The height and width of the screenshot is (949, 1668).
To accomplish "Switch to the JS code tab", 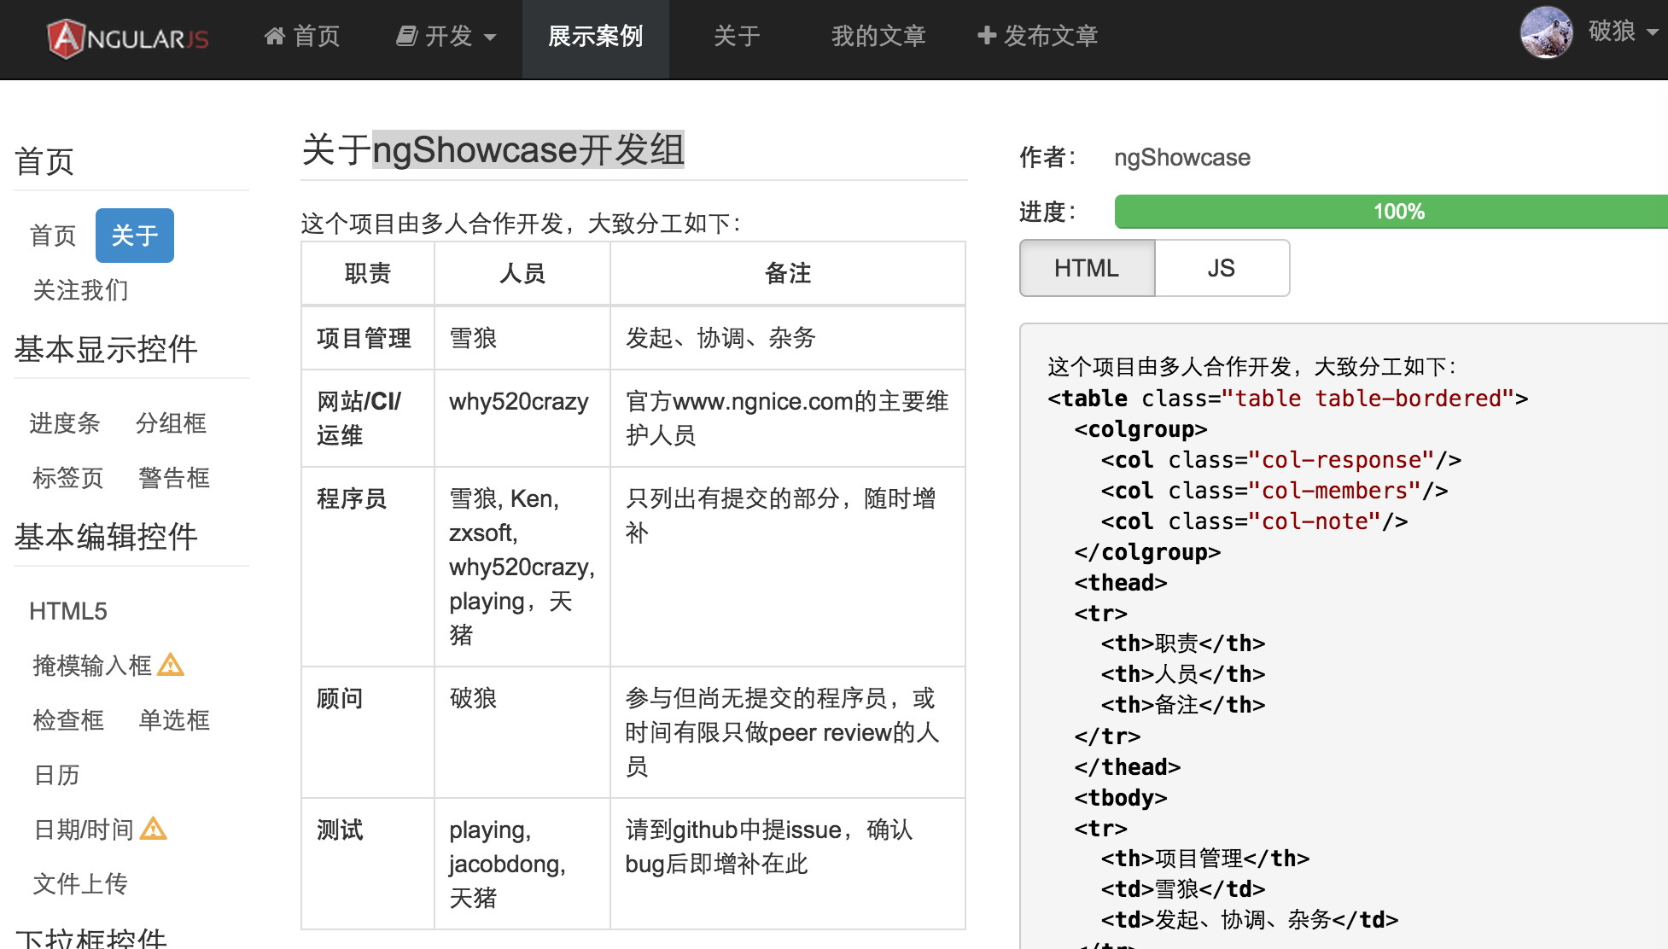I will pos(1222,268).
